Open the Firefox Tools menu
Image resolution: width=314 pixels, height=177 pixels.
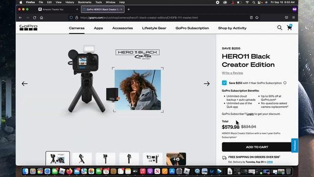pyautogui.click(x=99, y=2)
